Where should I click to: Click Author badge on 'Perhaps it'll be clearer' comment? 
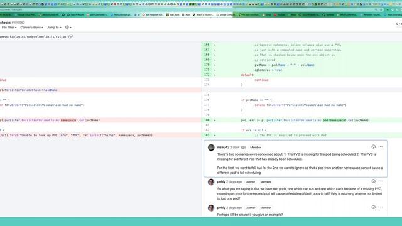tap(251, 208)
